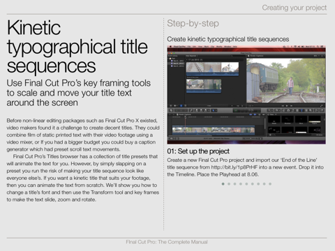Jump to step two via second page dot
335x251 pixels.
click(229, 184)
